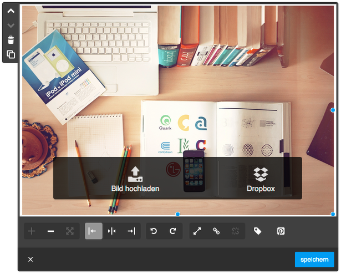
Task: Duplicate element with copy icon
Action: 11,54
